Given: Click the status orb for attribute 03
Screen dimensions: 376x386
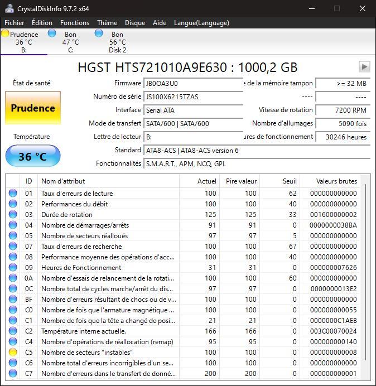Looking at the screenshot, I should (x=13, y=214).
